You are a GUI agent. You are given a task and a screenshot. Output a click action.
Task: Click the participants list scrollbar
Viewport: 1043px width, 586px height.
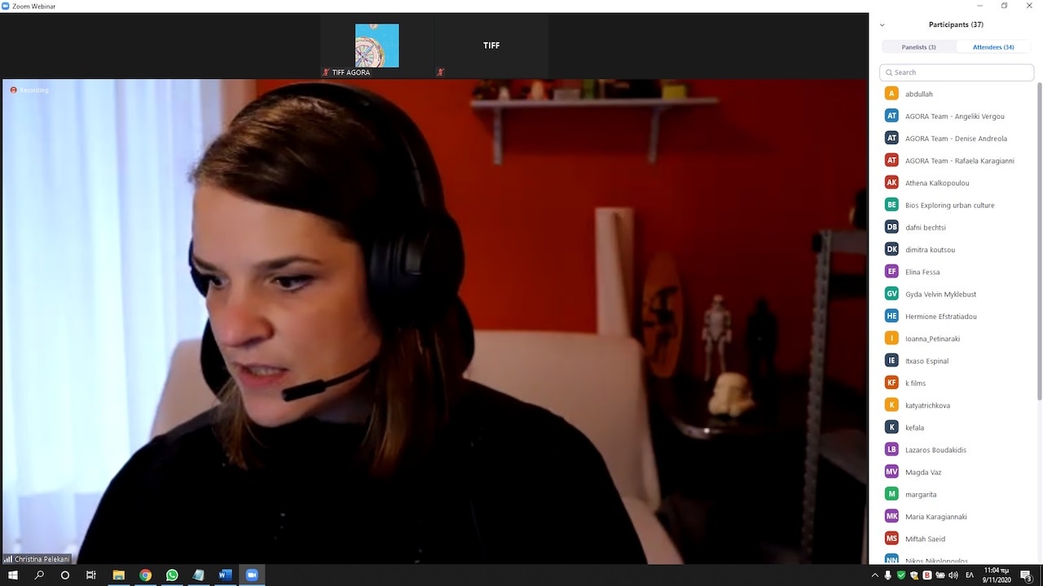[1038, 244]
